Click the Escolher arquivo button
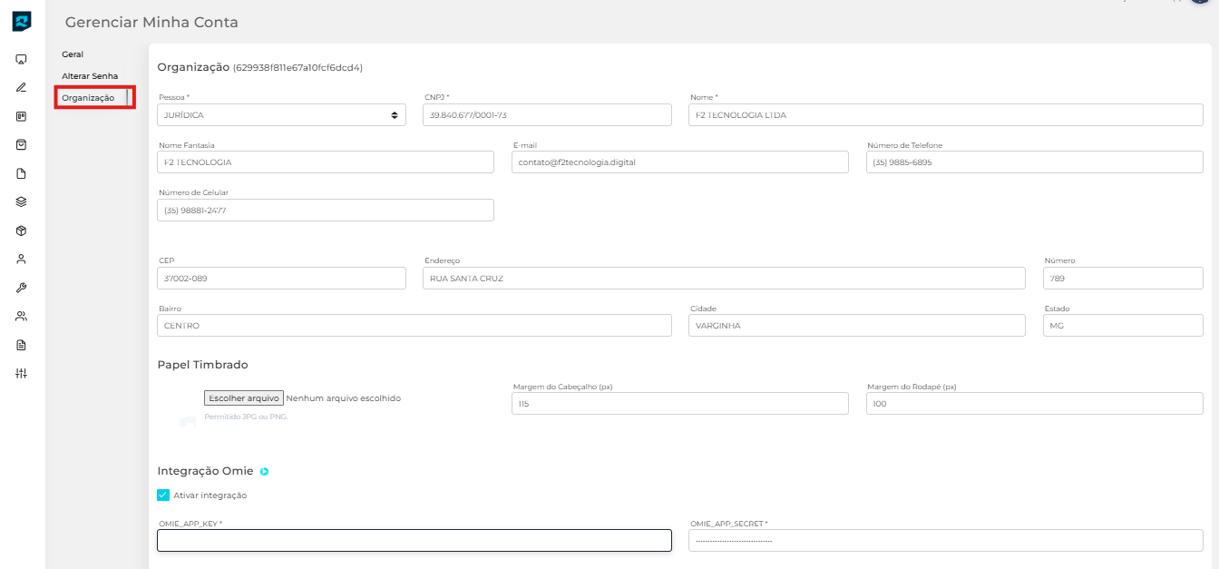The height and width of the screenshot is (569, 1219). click(244, 397)
